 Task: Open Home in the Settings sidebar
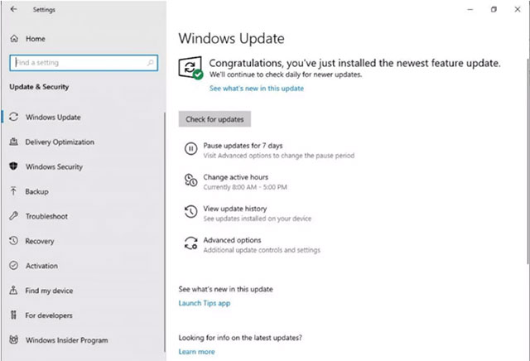pos(36,39)
